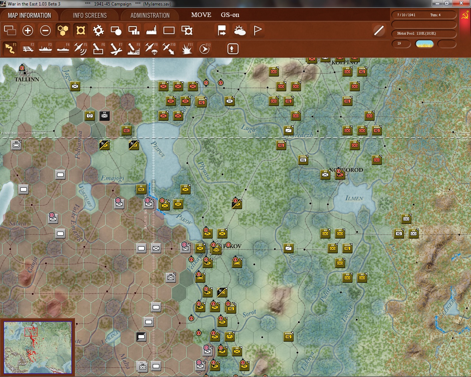
Task: Click the flag-with-arrow icon
Action: (222, 30)
